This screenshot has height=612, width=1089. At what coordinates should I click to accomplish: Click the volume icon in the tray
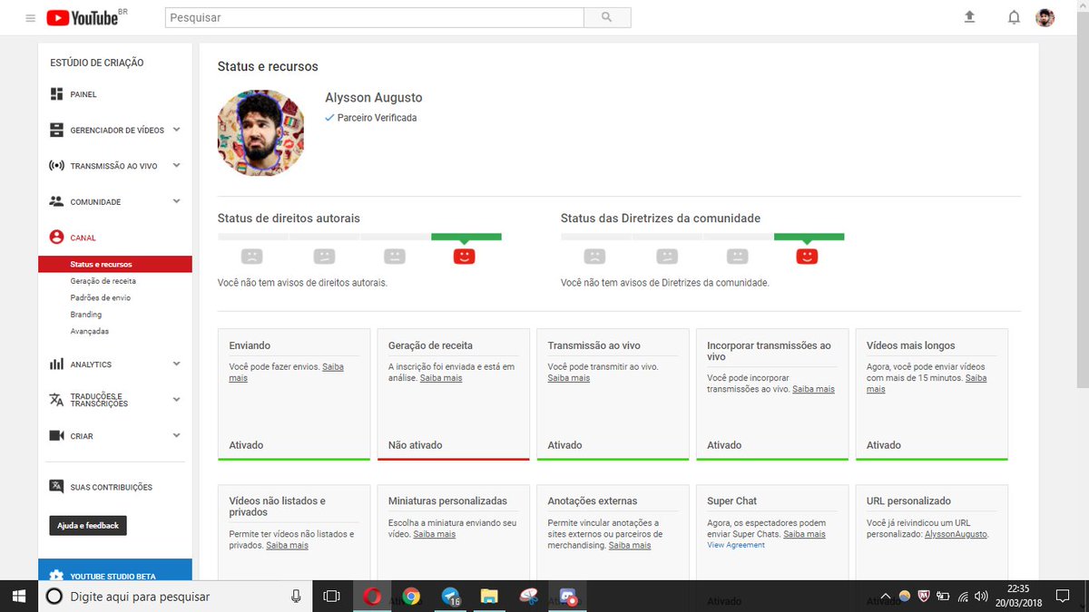pos(982,596)
